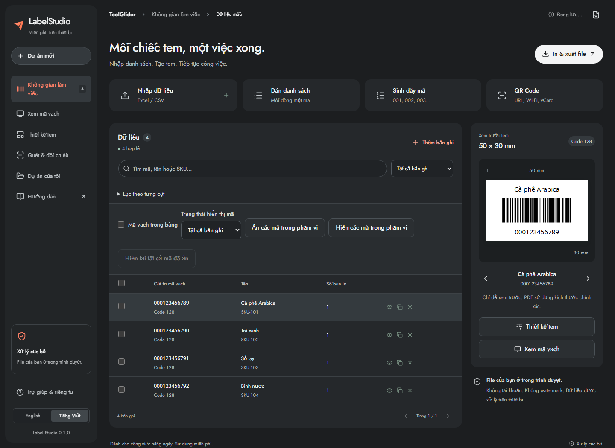
Task: Enable the Mã vạch trong bảng checkbox
Action: 121,225
